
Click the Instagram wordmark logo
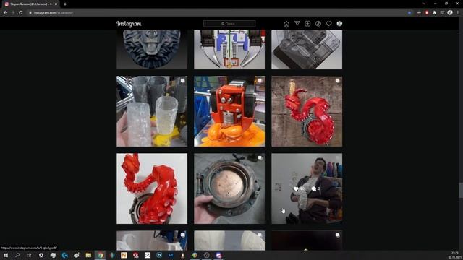coord(129,24)
